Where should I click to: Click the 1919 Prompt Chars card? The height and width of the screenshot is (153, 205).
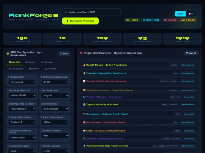(x=182, y=39)
